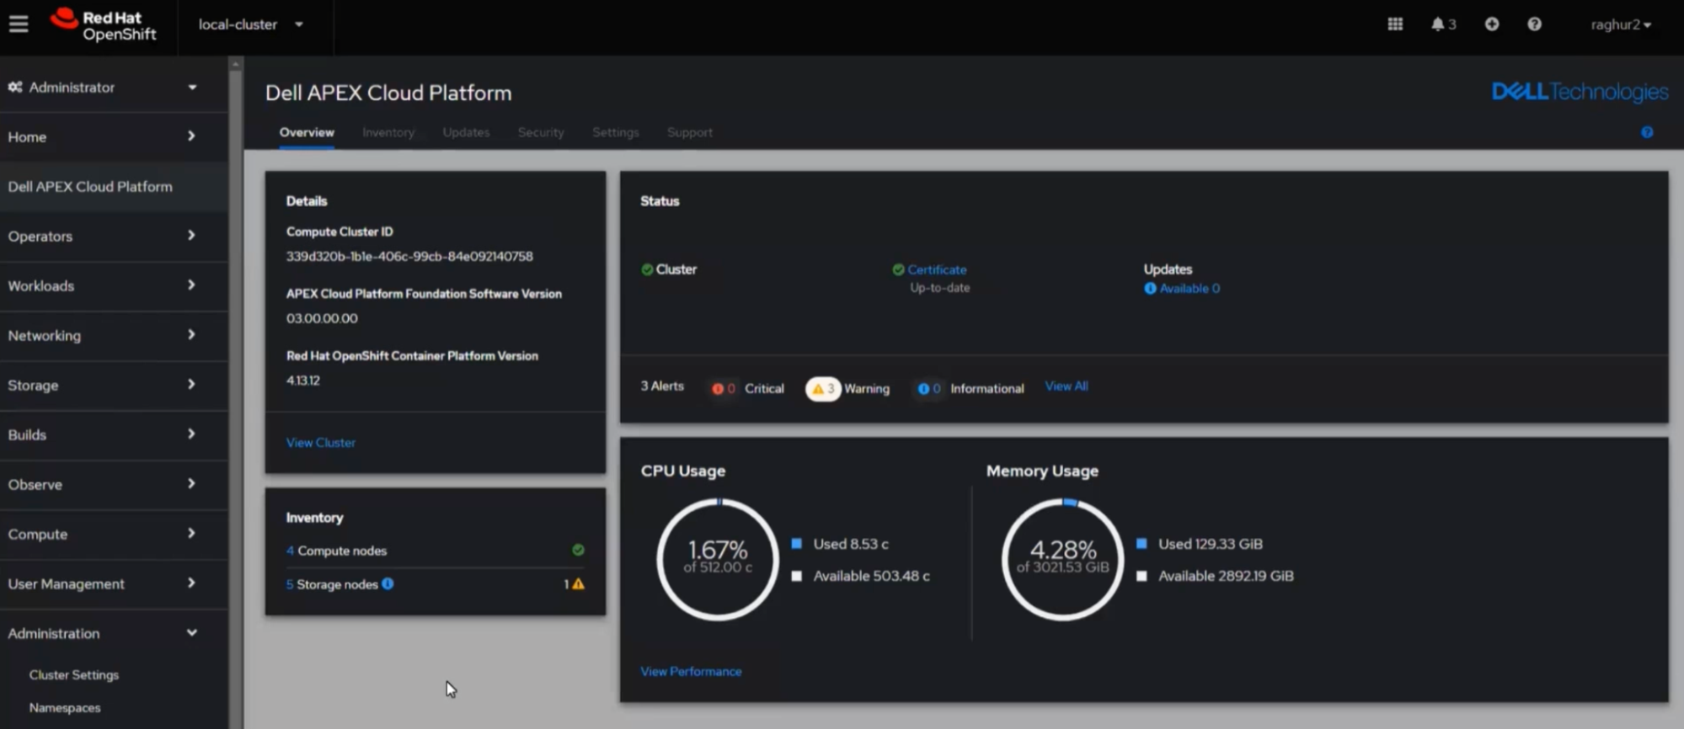Viewport: 1684px width, 729px height.
Task: Click the CPU Usage donut chart
Action: [718, 560]
